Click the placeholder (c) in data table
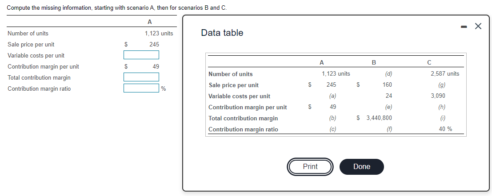Viewport: 492px width, 196px height. [332, 129]
